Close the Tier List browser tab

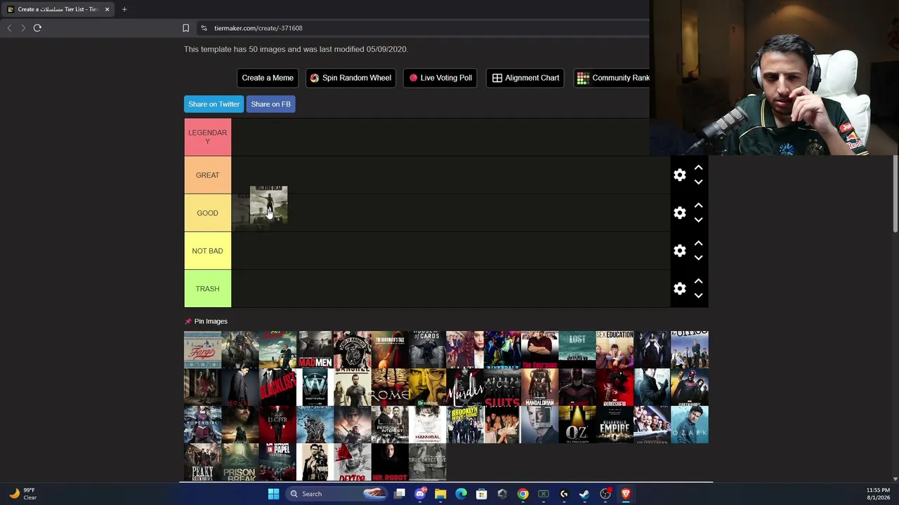(107, 9)
